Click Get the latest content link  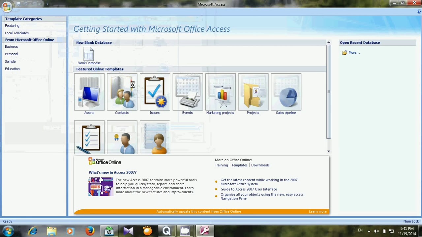click(x=259, y=182)
